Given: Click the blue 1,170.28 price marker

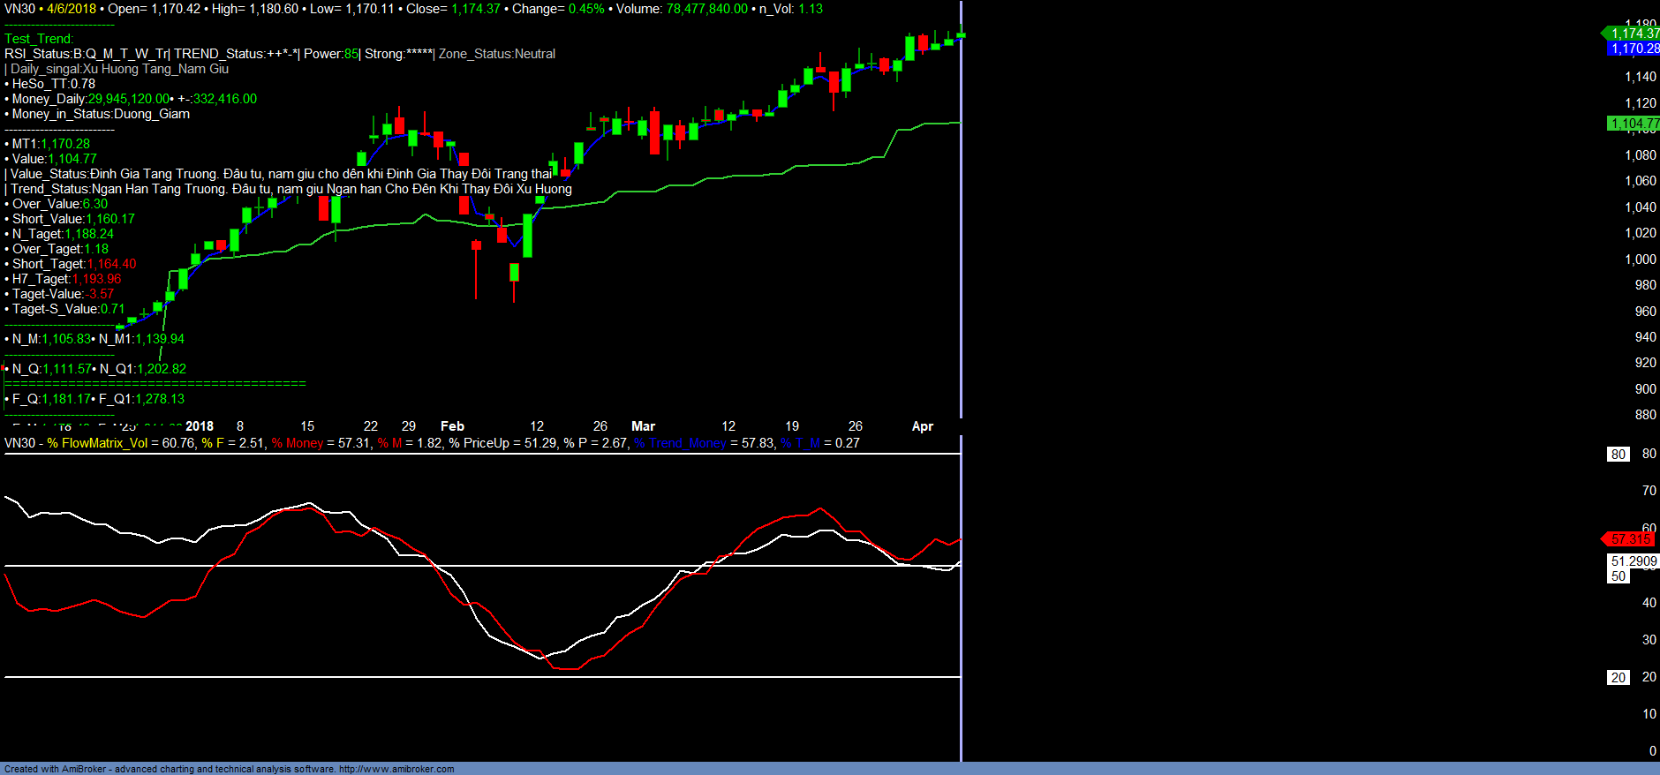Looking at the screenshot, I should point(1634,49).
